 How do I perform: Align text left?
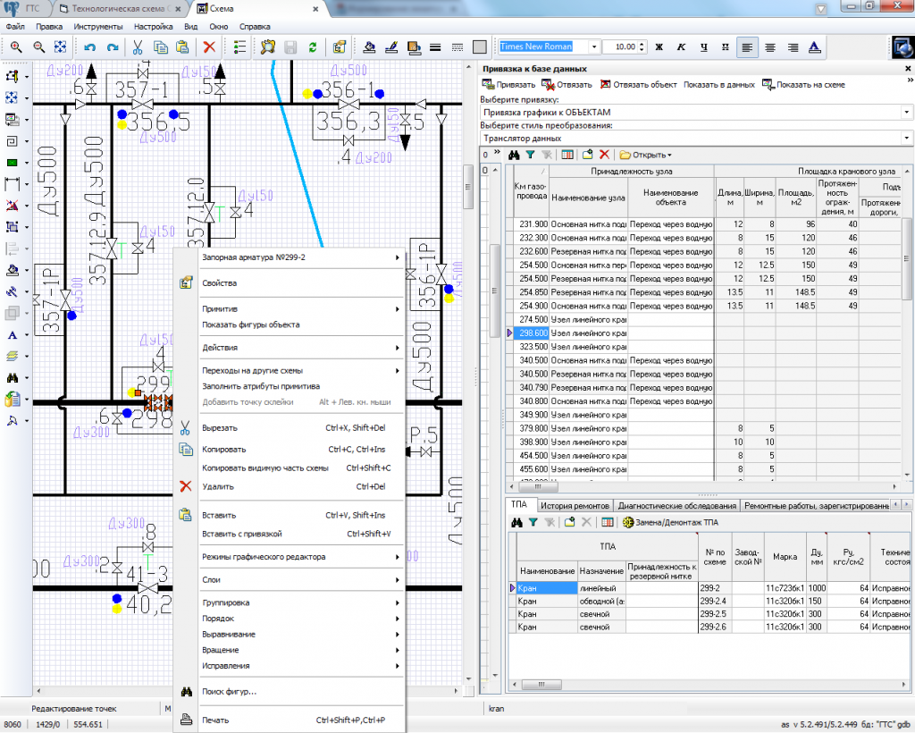(748, 47)
